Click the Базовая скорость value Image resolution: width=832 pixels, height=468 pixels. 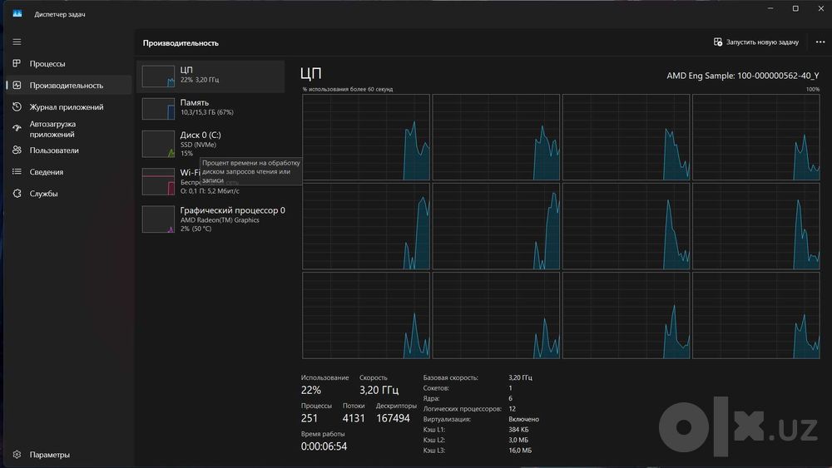[520, 378]
